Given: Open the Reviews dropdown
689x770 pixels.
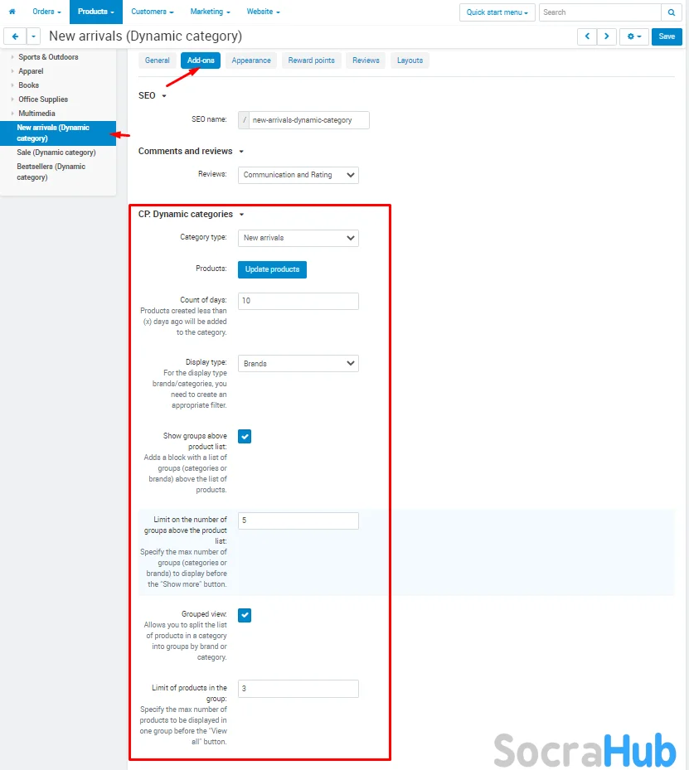Looking at the screenshot, I should pos(298,176).
